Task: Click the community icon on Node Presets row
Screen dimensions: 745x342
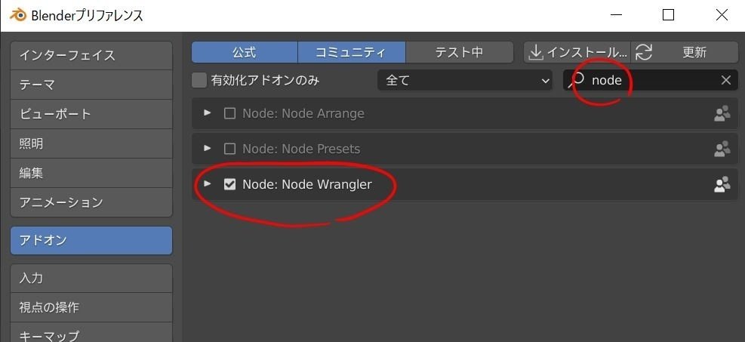Action: [722, 149]
